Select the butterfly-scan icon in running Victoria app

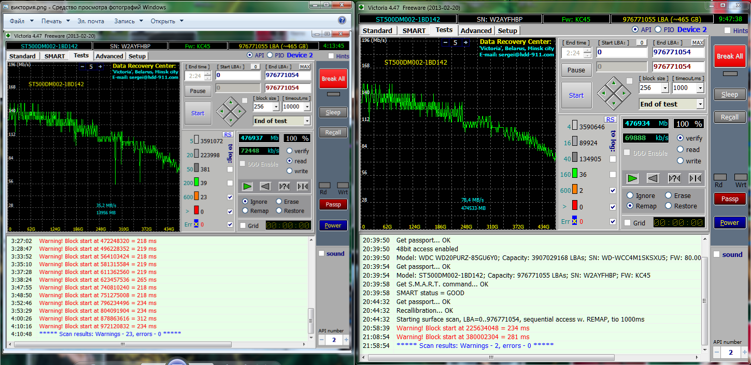coord(695,178)
